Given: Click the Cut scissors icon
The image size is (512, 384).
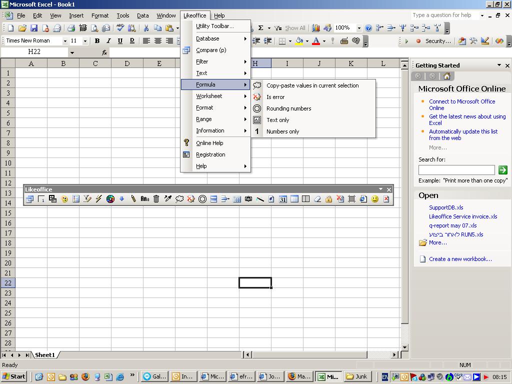Looking at the screenshot, I should (146, 28).
